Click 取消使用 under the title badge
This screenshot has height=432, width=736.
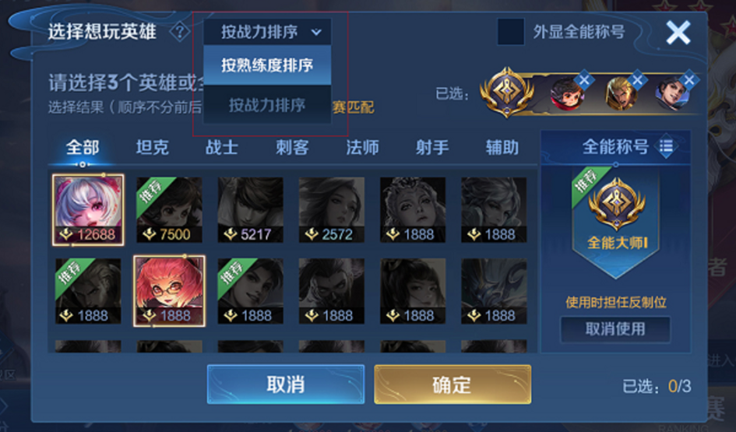click(615, 328)
